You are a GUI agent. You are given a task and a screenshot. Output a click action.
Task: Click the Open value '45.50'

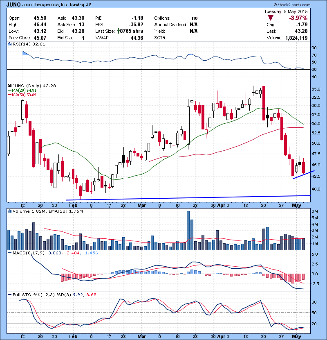[40, 18]
